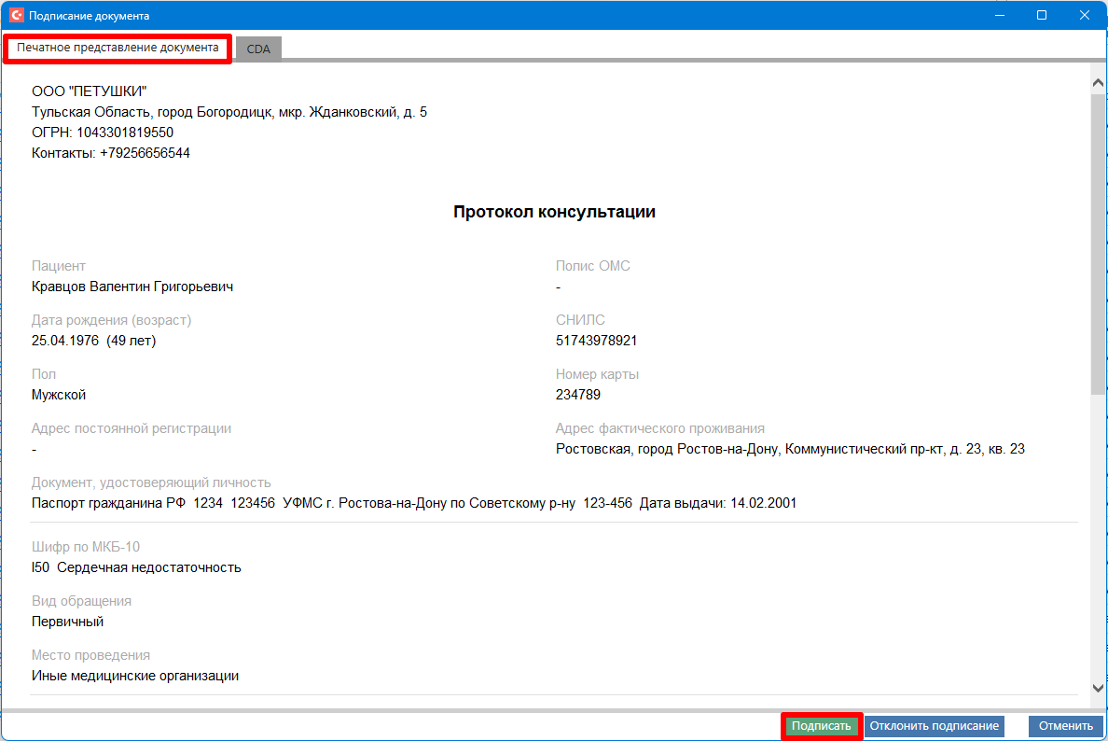Switch to the Печатное представление документа tab
1108x741 pixels.
pos(118,48)
